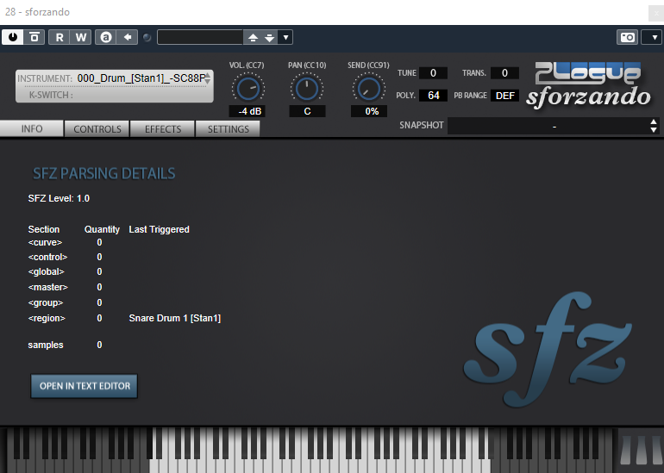Click the SEND (CC91) knob
Image resolution: width=664 pixels, height=473 pixels.
click(368, 89)
